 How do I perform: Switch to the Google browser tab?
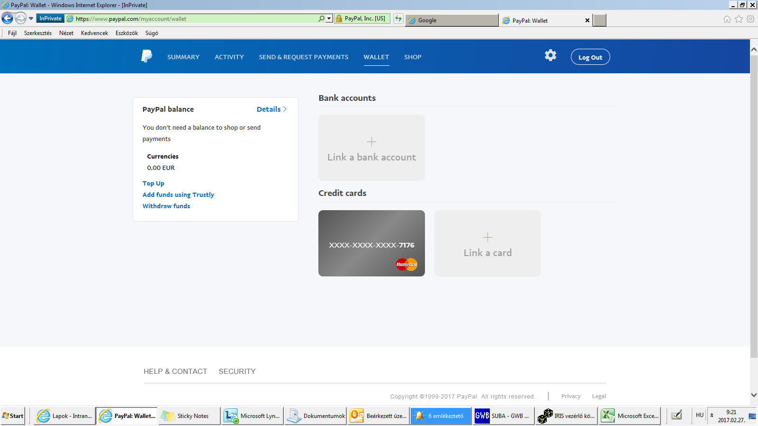tap(451, 20)
